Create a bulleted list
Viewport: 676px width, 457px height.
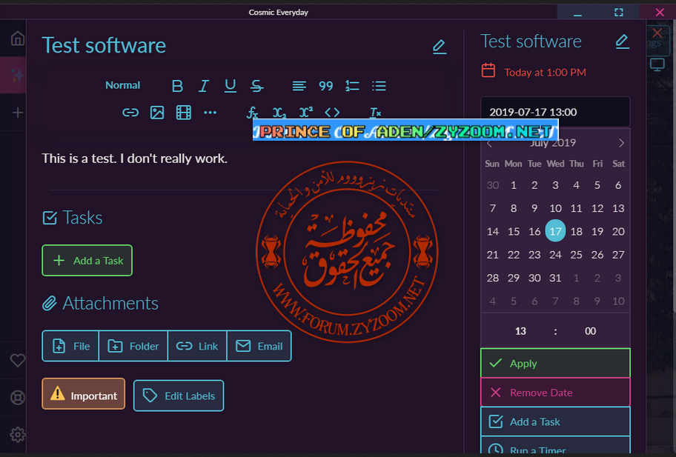(x=379, y=86)
